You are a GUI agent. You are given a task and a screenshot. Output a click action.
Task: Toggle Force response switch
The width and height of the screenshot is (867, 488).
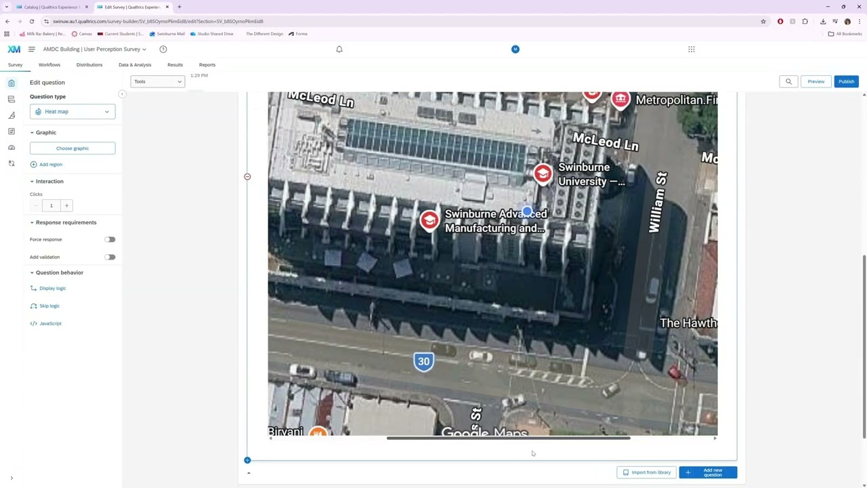click(x=110, y=239)
